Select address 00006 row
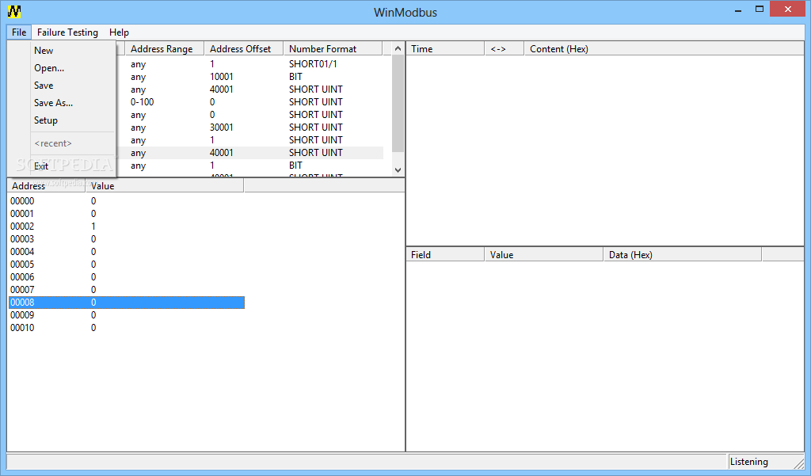This screenshot has height=476, width=811. coord(127,276)
